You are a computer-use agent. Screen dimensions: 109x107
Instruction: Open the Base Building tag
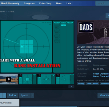click(x=104, y=84)
